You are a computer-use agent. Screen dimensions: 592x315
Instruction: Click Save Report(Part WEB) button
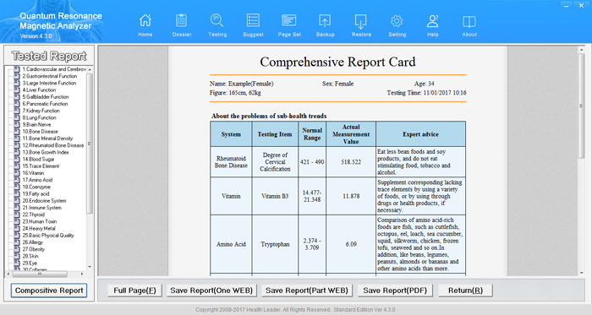tap(307, 291)
